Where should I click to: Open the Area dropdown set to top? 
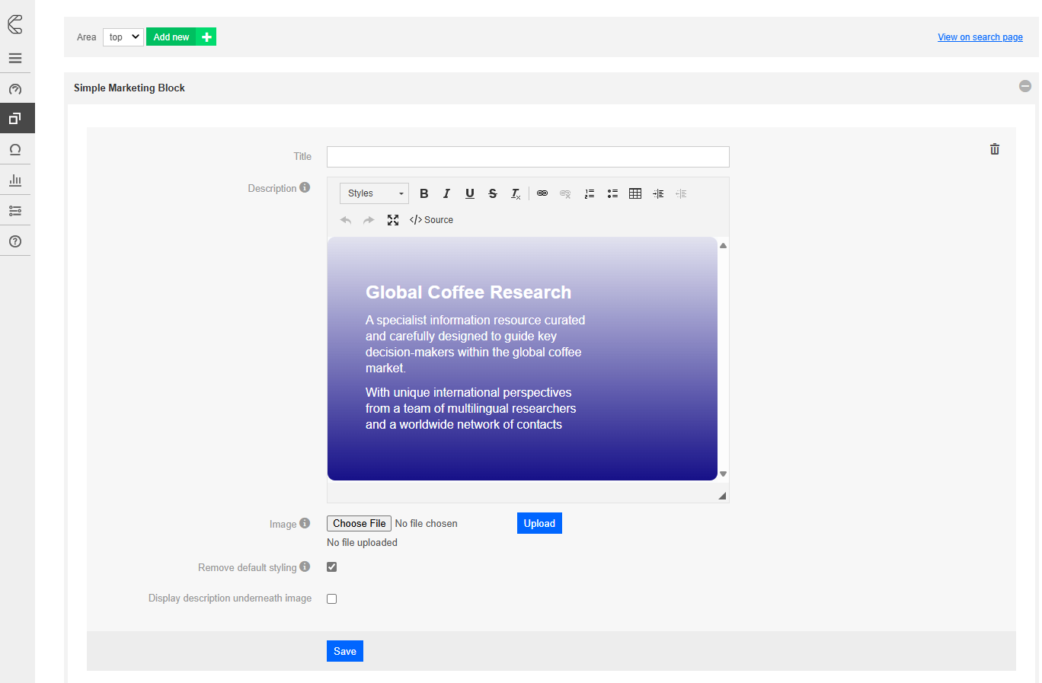tap(123, 37)
